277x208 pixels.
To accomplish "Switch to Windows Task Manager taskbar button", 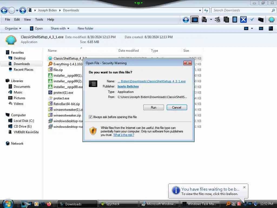I will [200, 204].
